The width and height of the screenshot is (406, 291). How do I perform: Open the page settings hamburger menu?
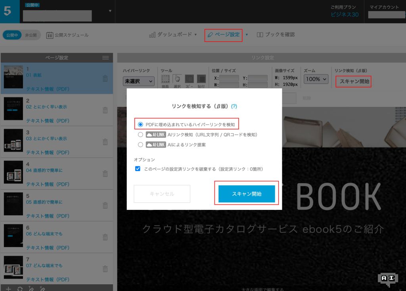(x=105, y=58)
